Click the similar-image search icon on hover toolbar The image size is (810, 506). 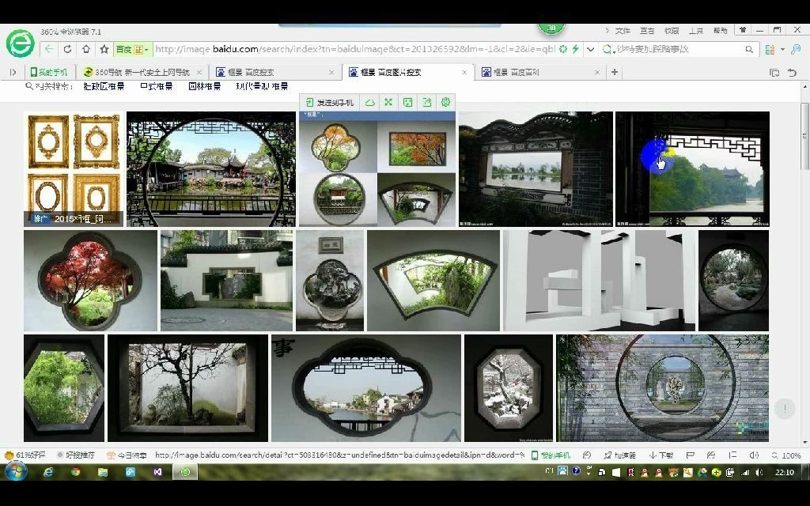click(408, 102)
